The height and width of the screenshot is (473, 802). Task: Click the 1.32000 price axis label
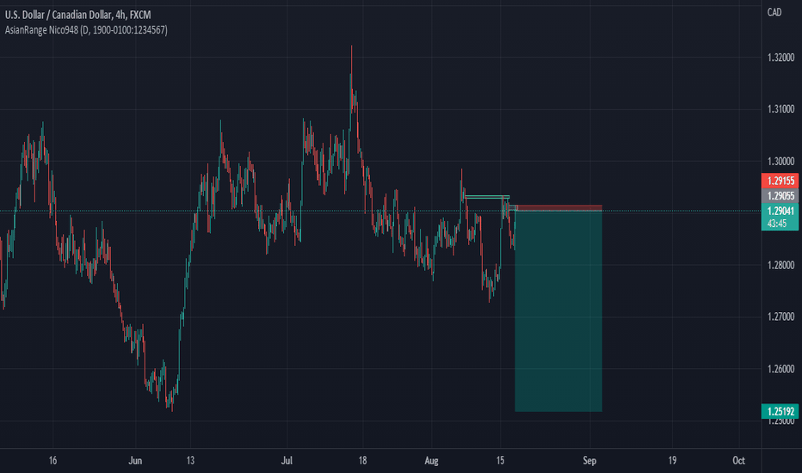tap(781, 58)
